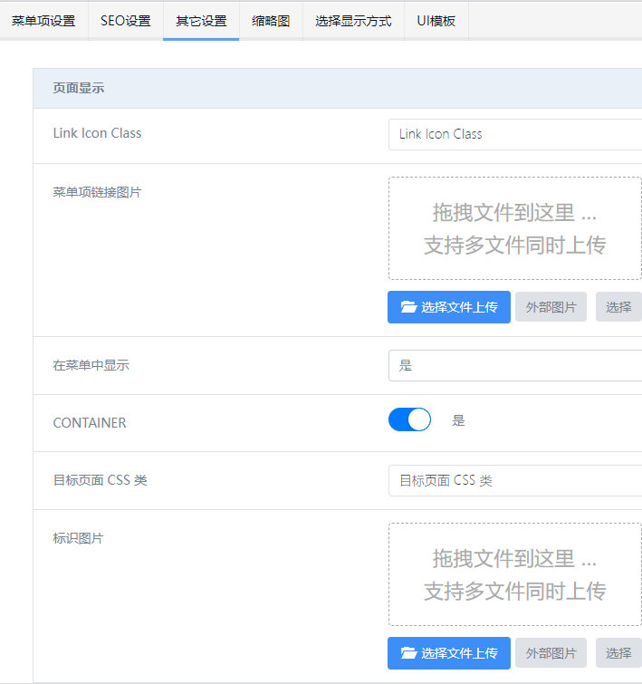Switch to the UI模板 tab
This screenshot has height=684, width=642.
(436, 21)
